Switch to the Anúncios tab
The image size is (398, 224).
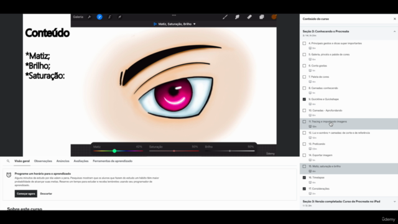pyautogui.click(x=63, y=161)
